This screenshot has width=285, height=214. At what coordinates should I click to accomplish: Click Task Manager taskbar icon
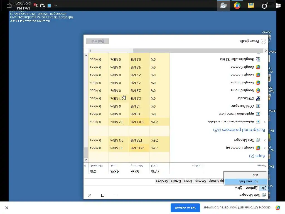coord(223,6)
